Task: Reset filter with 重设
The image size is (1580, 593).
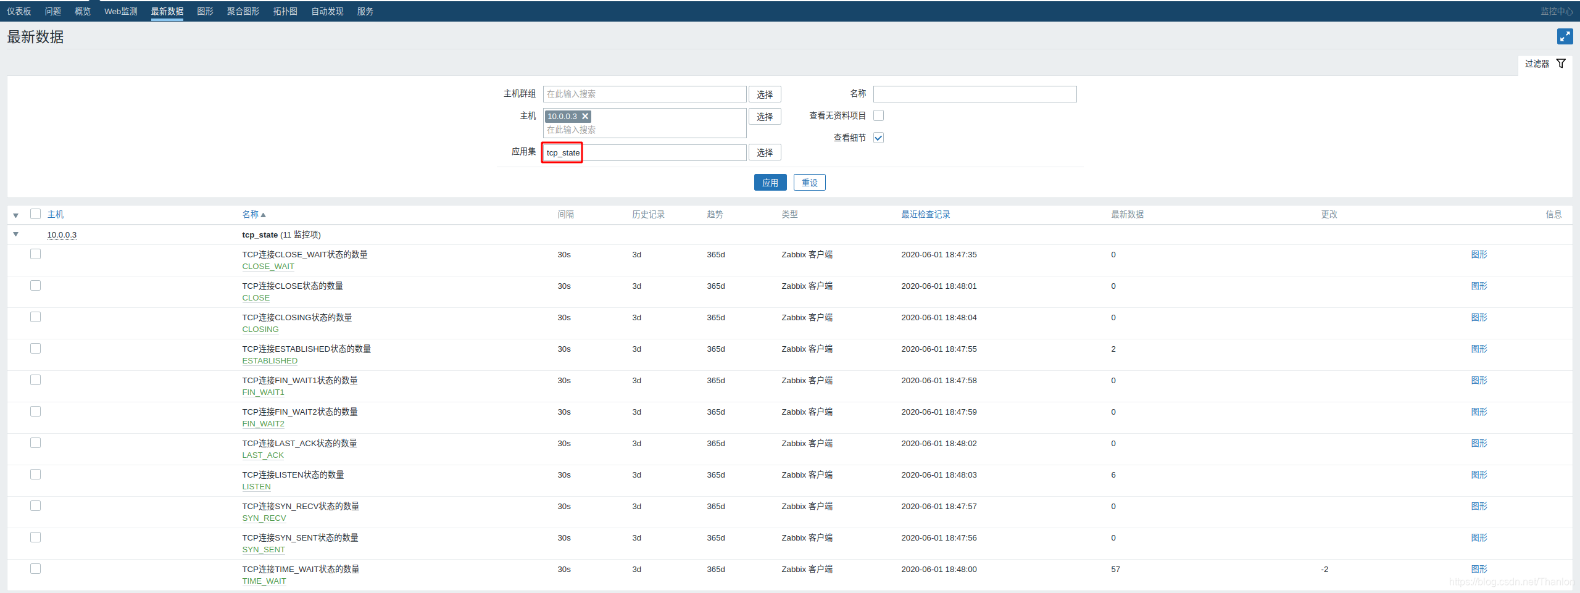Action: tap(809, 183)
